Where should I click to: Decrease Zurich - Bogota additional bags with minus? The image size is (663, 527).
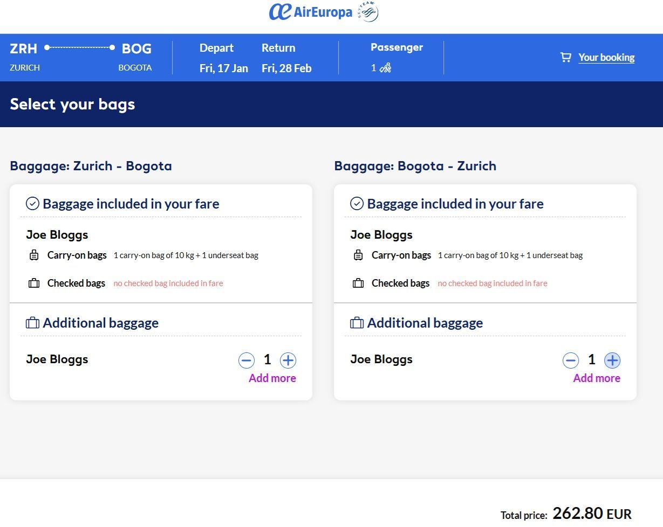coord(247,360)
